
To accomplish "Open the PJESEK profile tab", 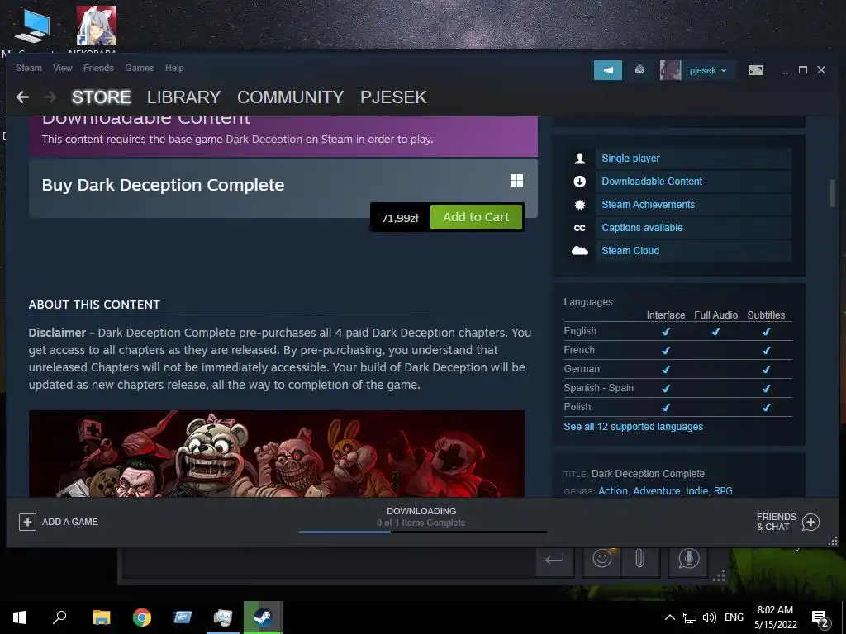I will tap(393, 97).
